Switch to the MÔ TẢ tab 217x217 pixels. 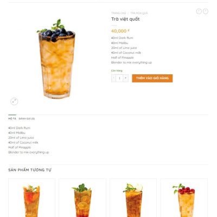[x=12, y=119]
